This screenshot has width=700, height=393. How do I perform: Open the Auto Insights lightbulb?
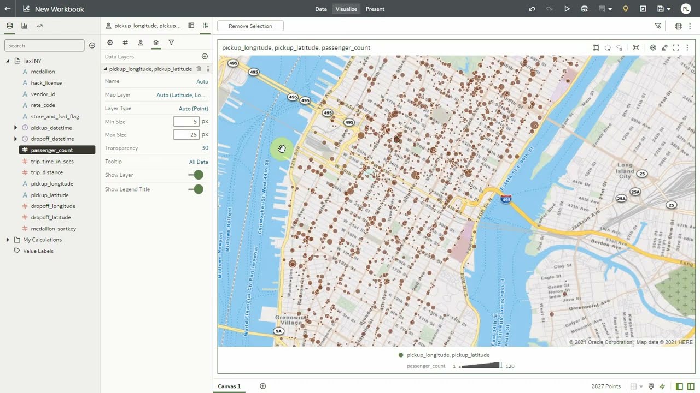(626, 9)
